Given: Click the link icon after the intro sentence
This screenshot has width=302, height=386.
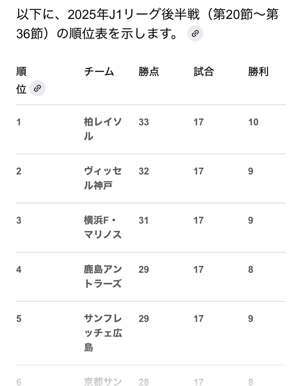Looking at the screenshot, I should click(x=195, y=34).
